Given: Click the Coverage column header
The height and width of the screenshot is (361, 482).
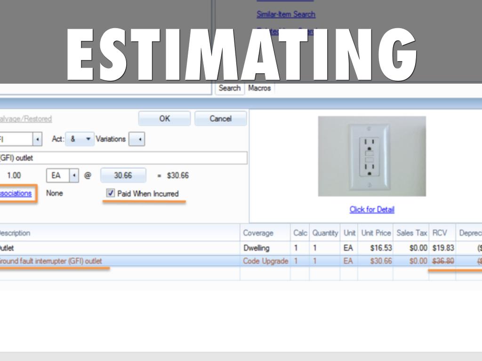Looking at the screenshot, I should [258, 233].
